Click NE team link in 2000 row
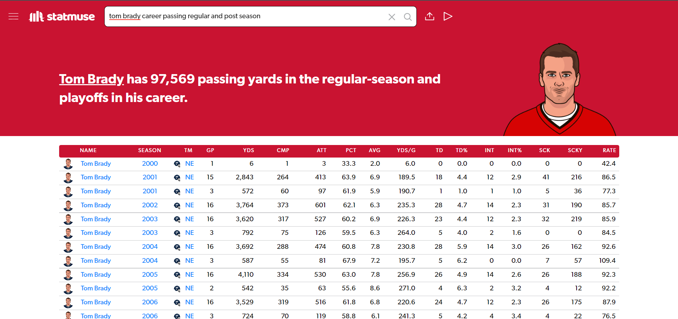 pyautogui.click(x=190, y=164)
